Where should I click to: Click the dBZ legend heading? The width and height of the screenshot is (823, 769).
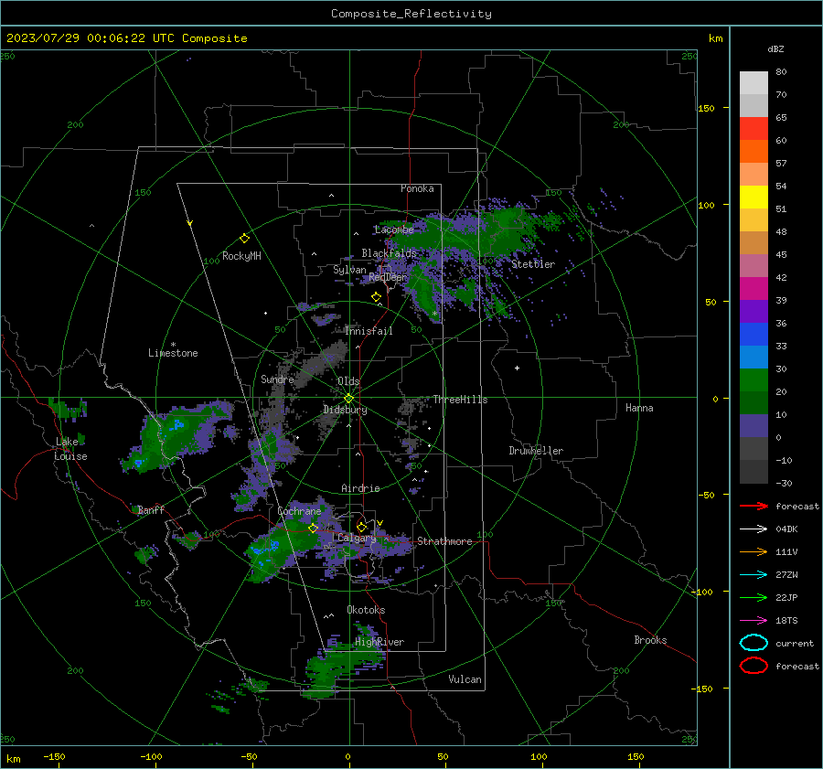[x=775, y=48]
